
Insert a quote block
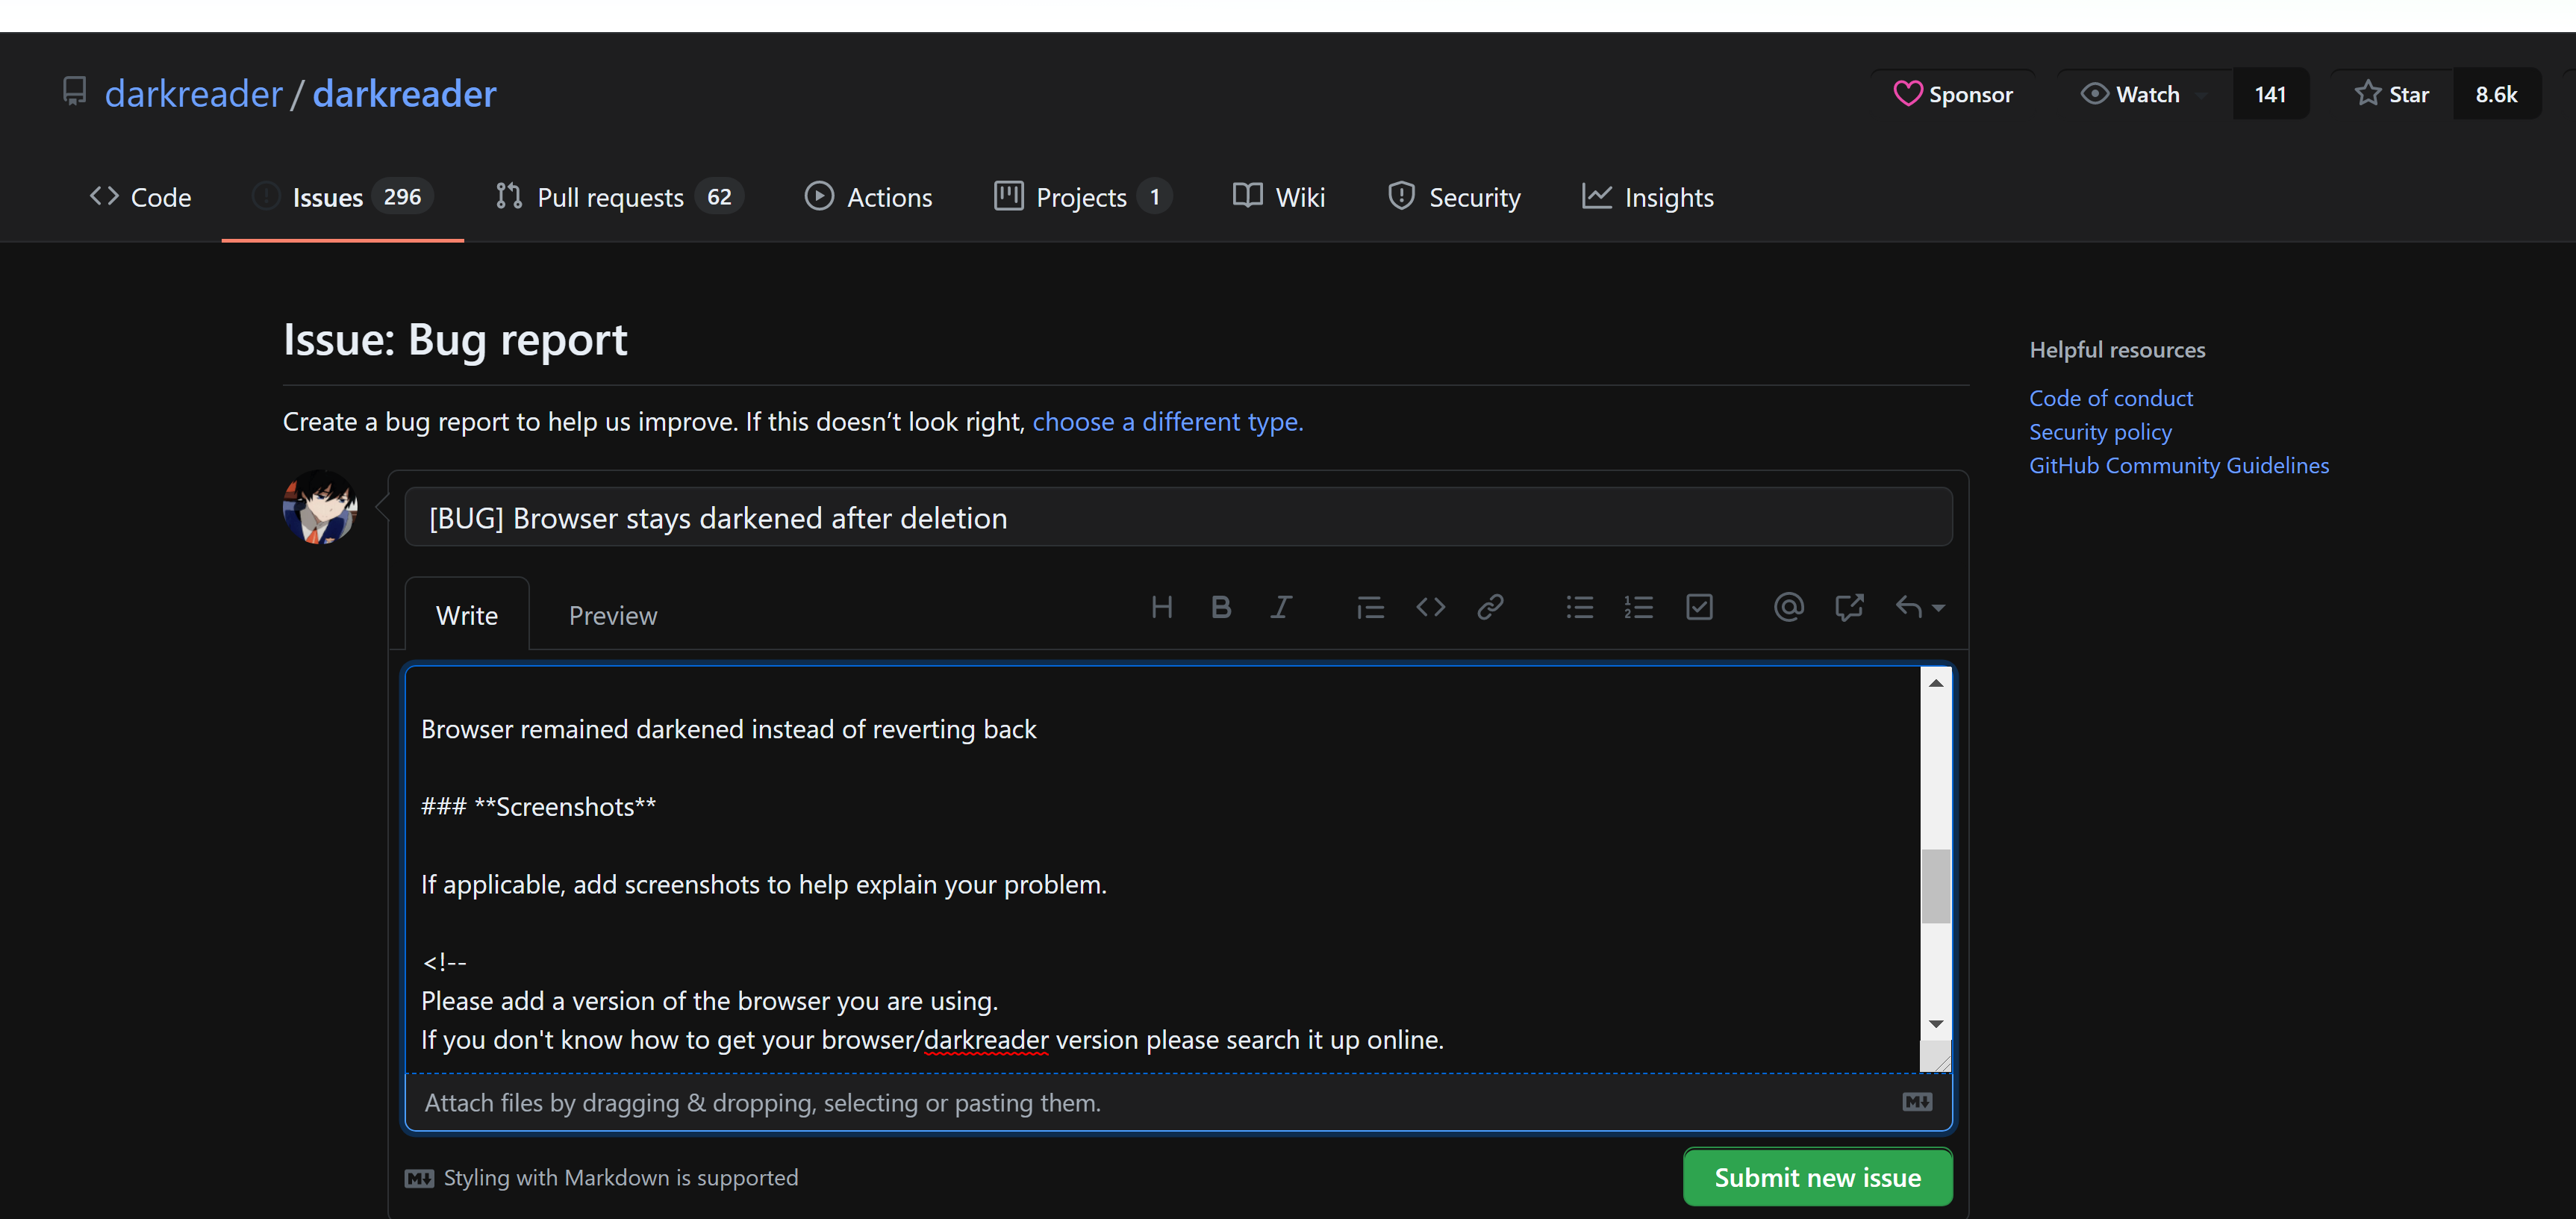coord(1370,607)
